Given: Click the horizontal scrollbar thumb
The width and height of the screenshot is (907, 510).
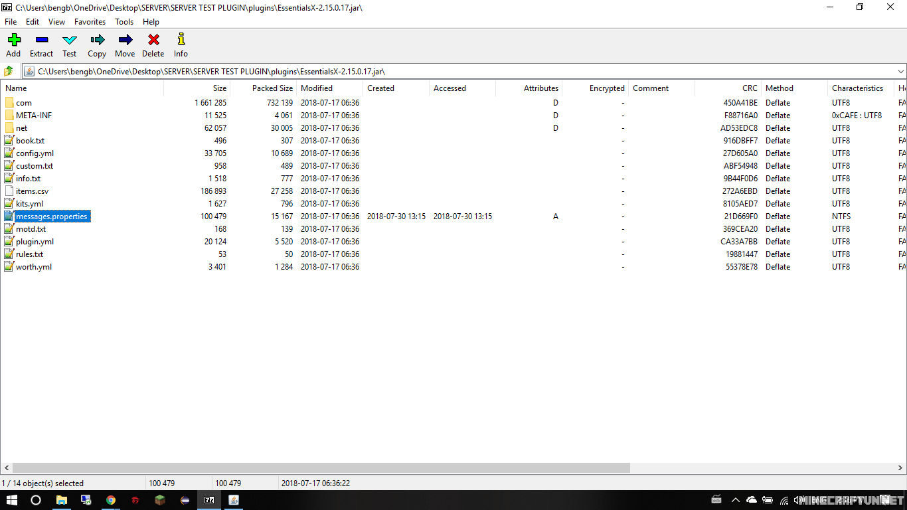Looking at the screenshot, I should 321,467.
